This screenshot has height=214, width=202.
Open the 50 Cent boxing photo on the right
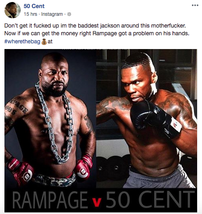click(x=147, y=119)
